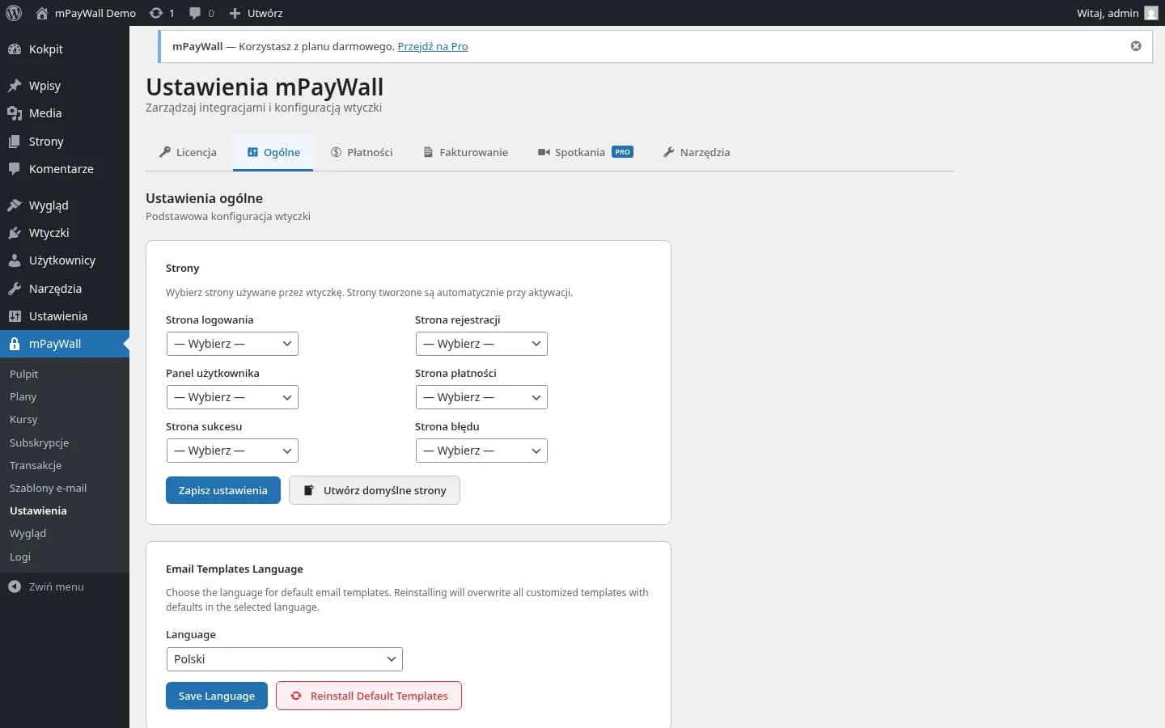
Task: Expand the Strona logowania dropdown
Action: point(232,344)
